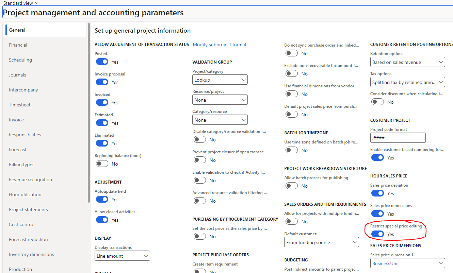Viewport: 453px width, 273px height.
Task: Click the Project code format field
Action: coord(398,138)
